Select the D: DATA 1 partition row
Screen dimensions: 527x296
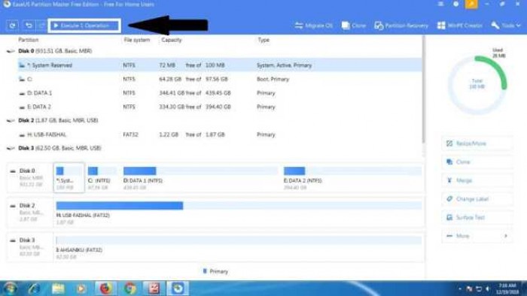[220, 93]
